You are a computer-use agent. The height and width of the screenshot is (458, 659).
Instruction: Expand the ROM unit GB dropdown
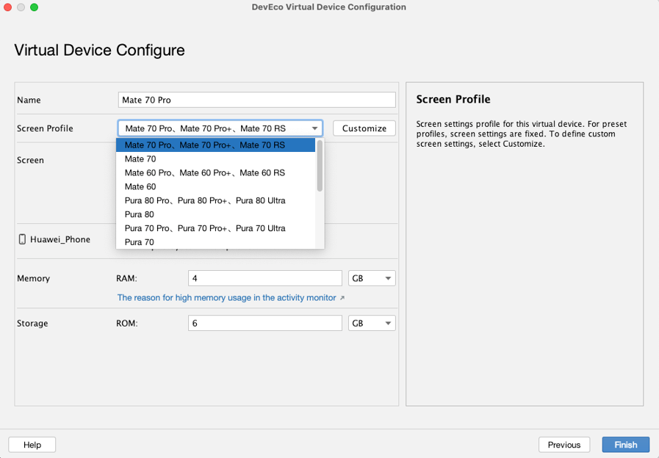click(x=372, y=323)
